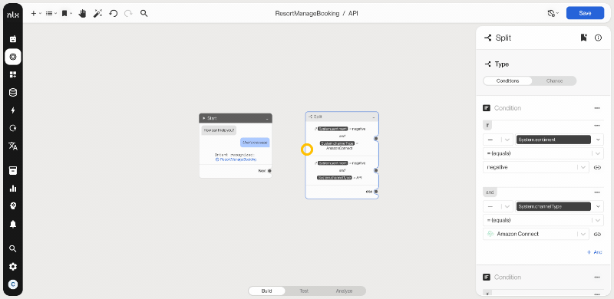Screen dimensions: 614x299
Task: Open the bot applications icon in sidebar
Action: pos(13,39)
